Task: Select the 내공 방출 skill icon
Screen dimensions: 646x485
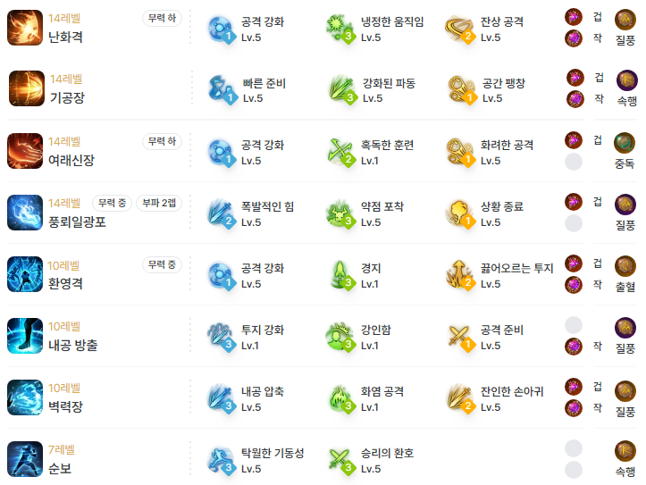Action: point(25,336)
